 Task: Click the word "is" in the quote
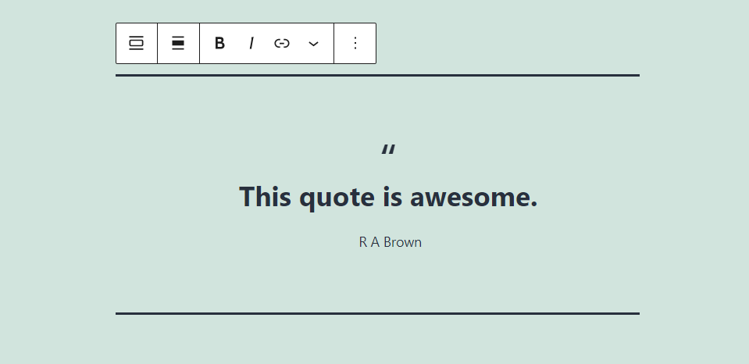[392, 196]
